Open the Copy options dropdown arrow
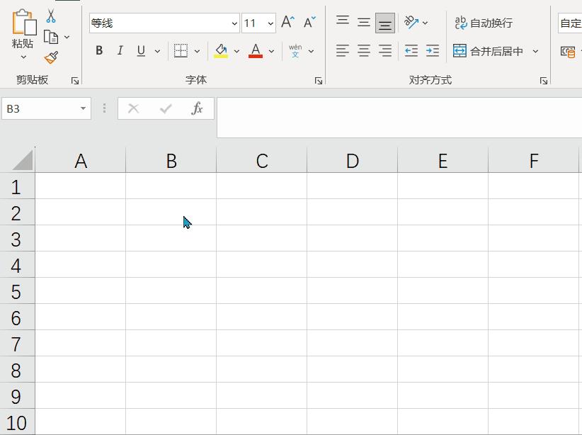582x435 pixels. 67,37
